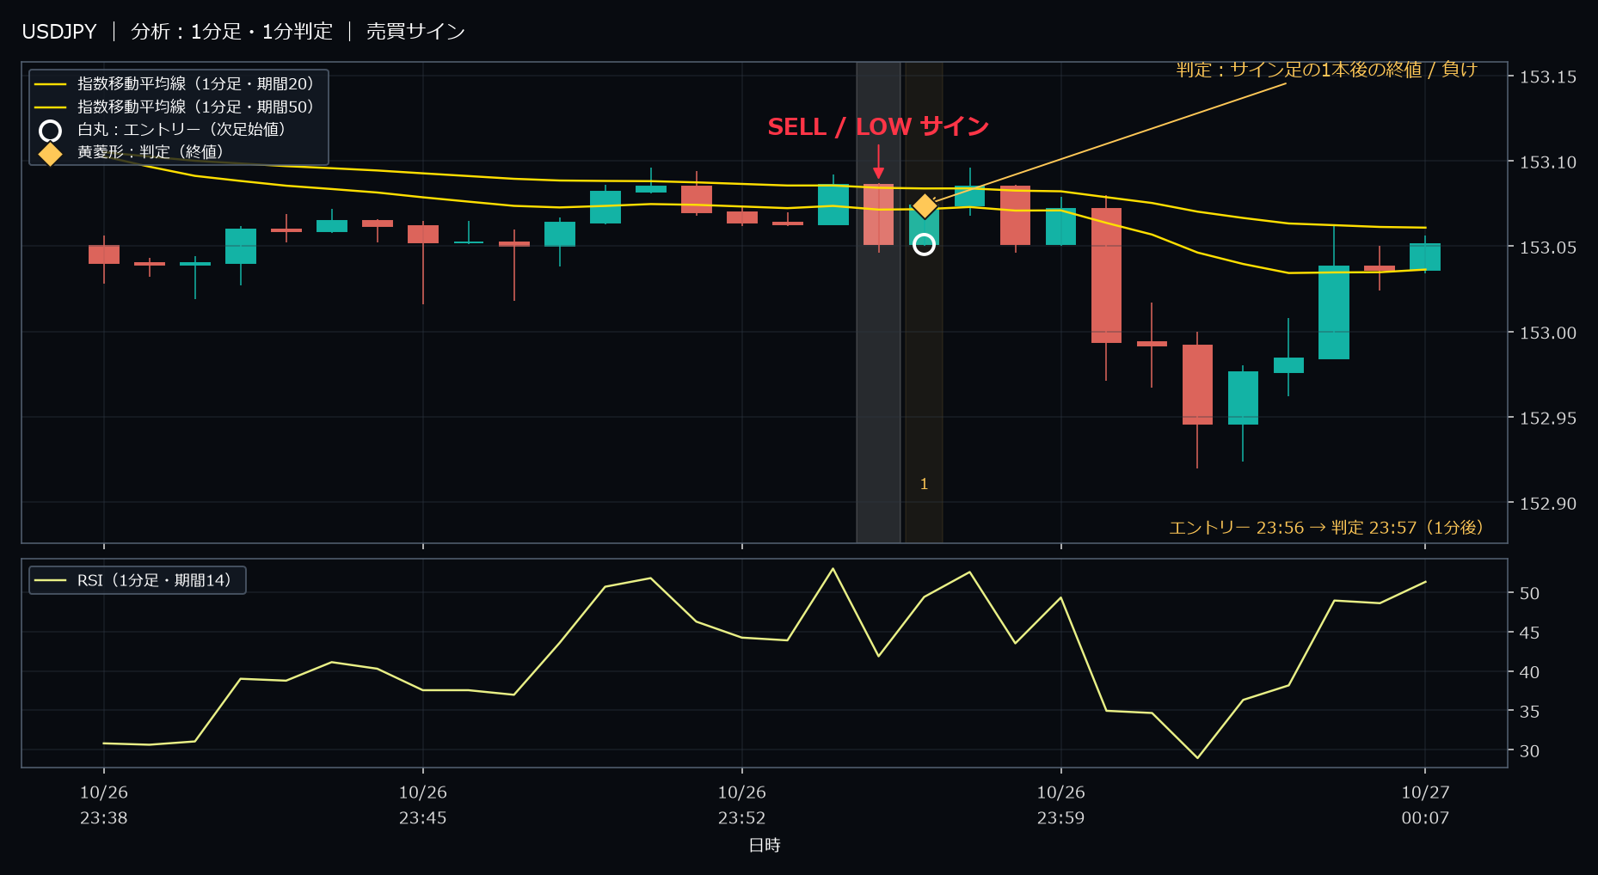The width and height of the screenshot is (1598, 875).
Task: Click the 日時 x-axis title
Action: coord(765,845)
